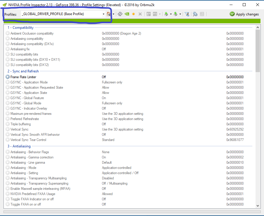Select Antialiasing - Transparency Supersampling row
Screen dimensions: 264x216
(129, 183)
